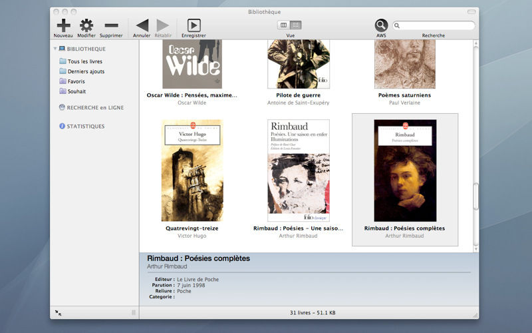
Task: Switch to list view mode
Action: 284,25
